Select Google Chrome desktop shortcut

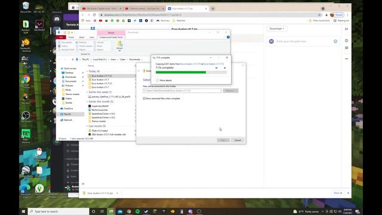(26, 81)
